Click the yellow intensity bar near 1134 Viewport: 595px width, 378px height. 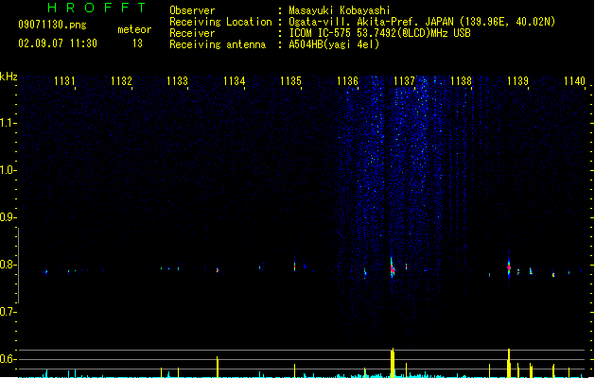218,367
